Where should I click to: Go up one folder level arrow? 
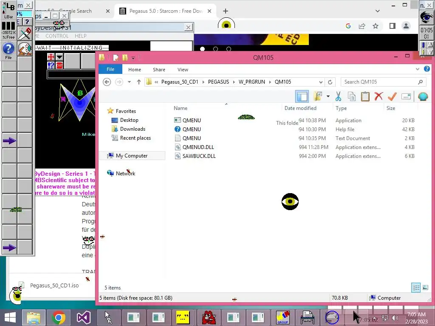(x=139, y=82)
